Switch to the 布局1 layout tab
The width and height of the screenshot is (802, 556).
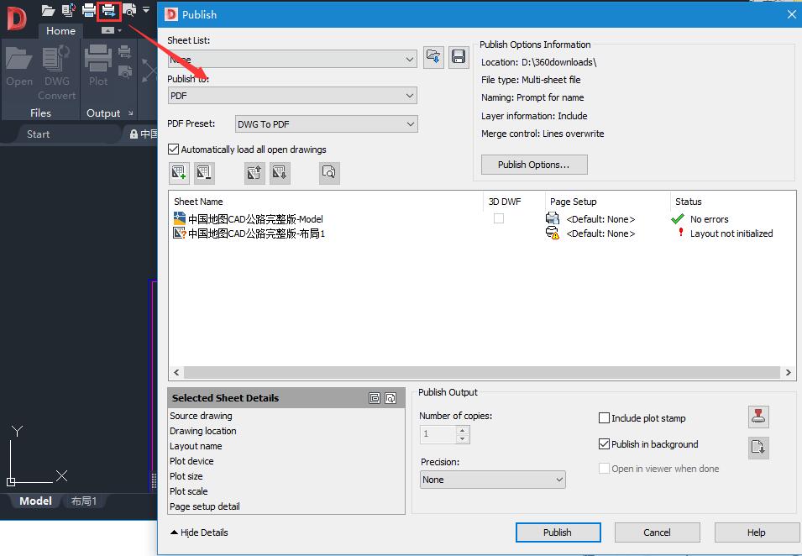pyautogui.click(x=84, y=501)
